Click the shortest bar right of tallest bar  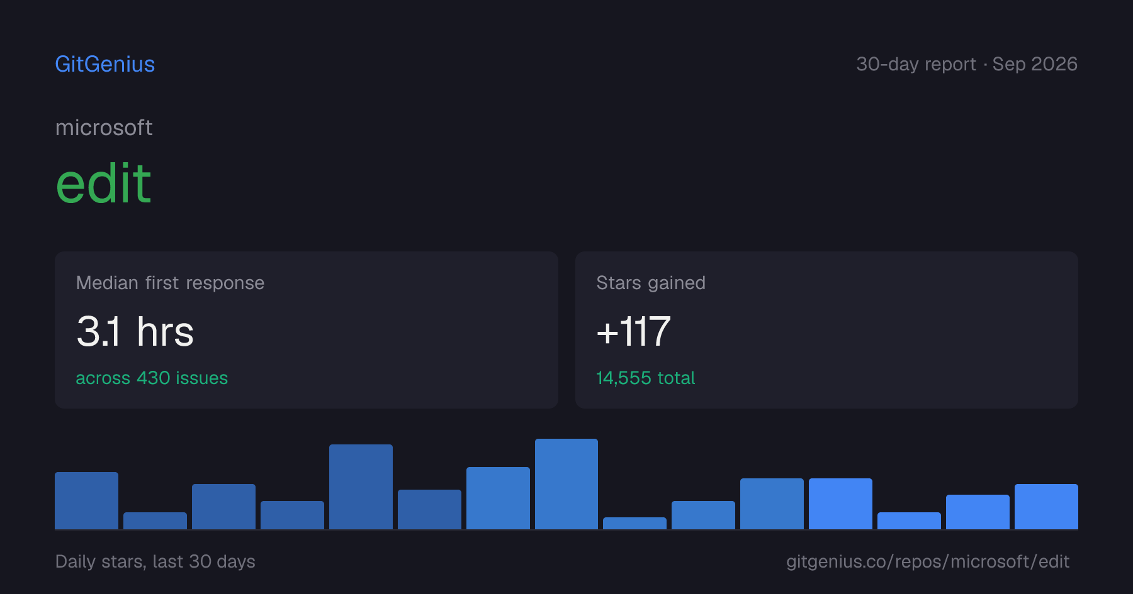coord(634,523)
